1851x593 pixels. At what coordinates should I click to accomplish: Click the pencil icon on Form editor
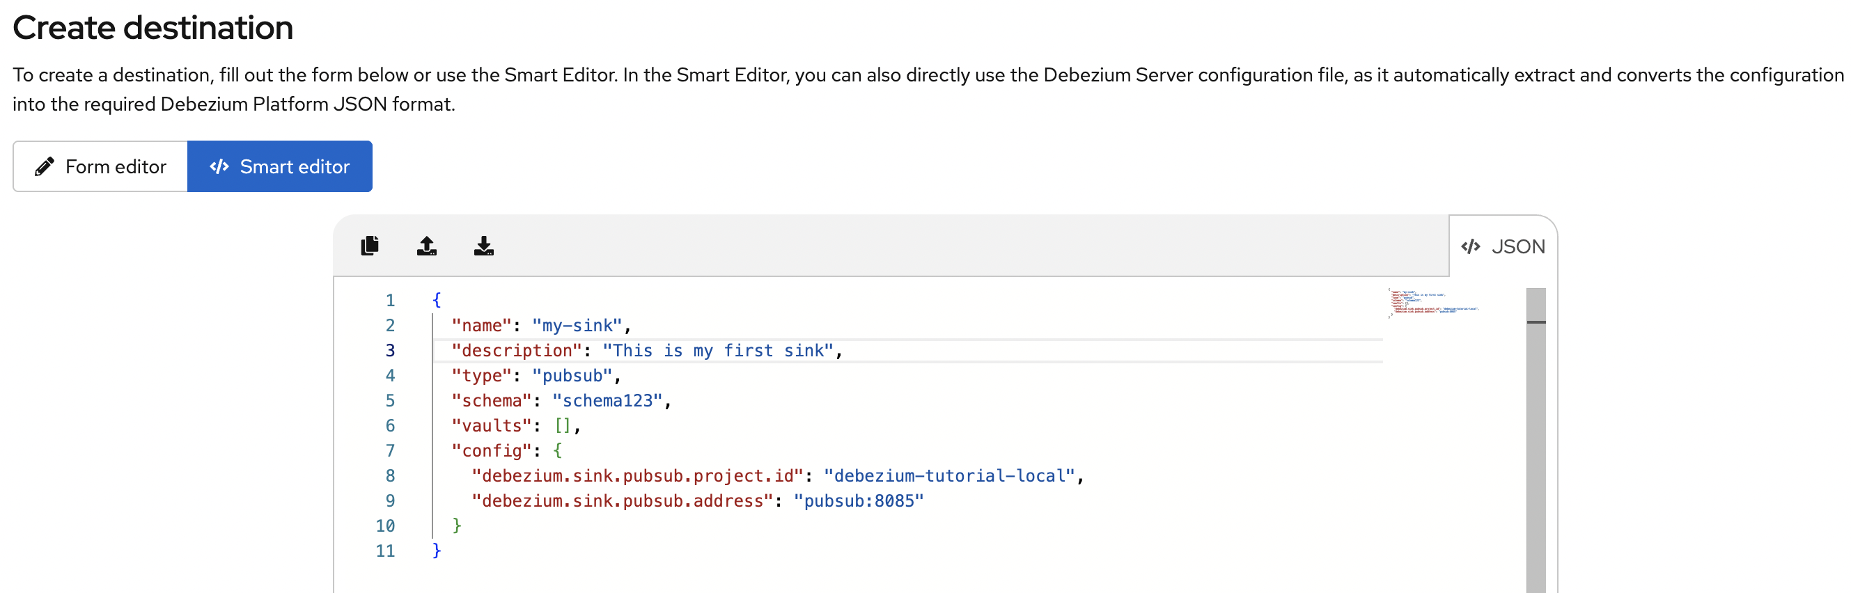click(x=45, y=166)
